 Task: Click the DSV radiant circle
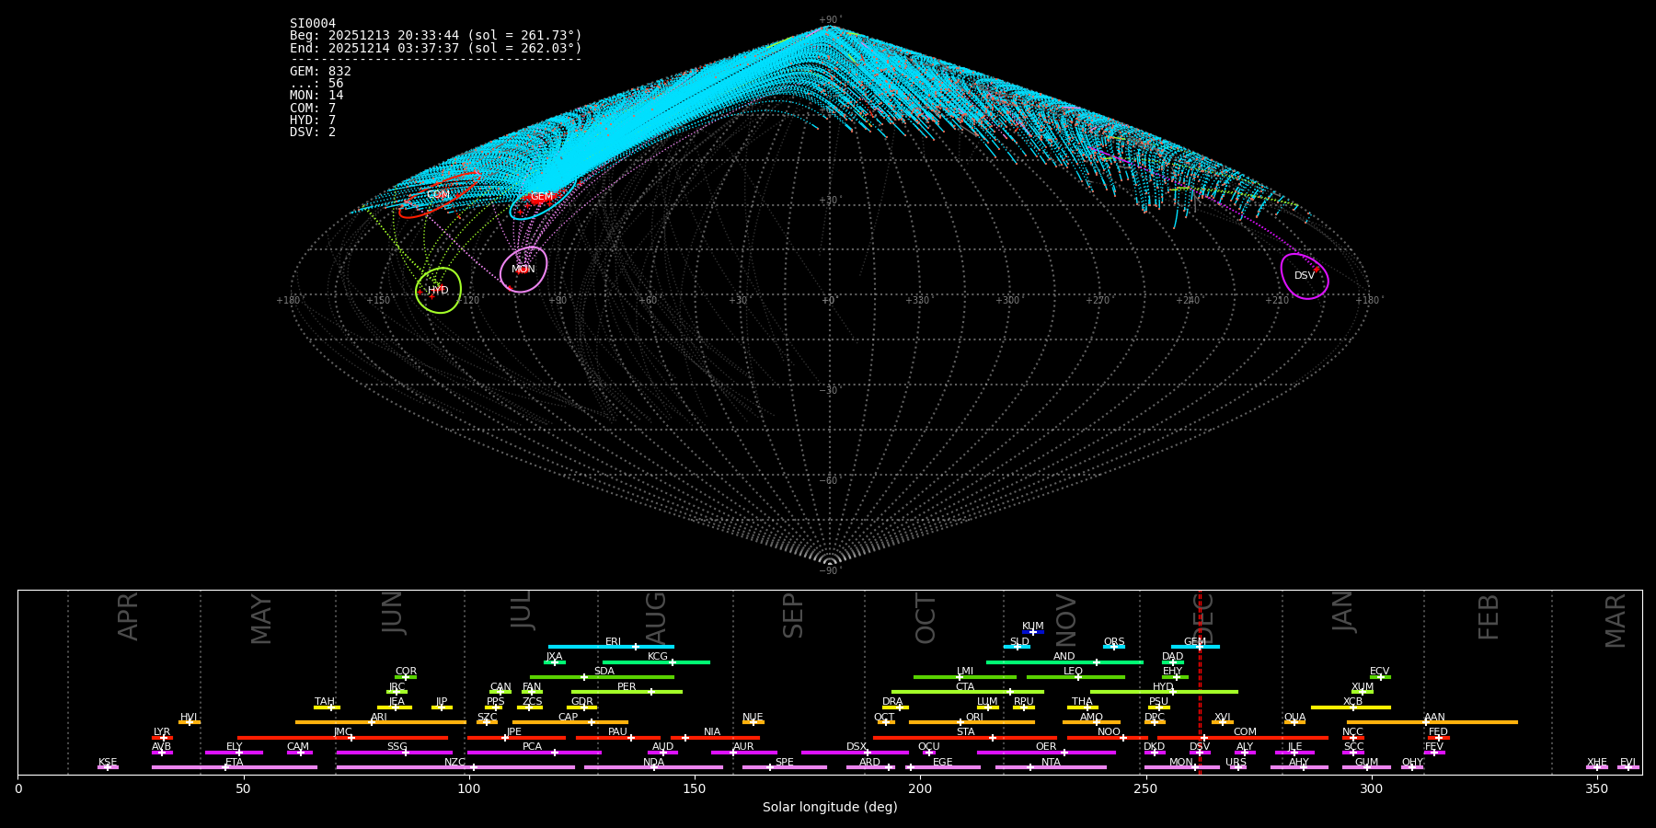(1305, 276)
